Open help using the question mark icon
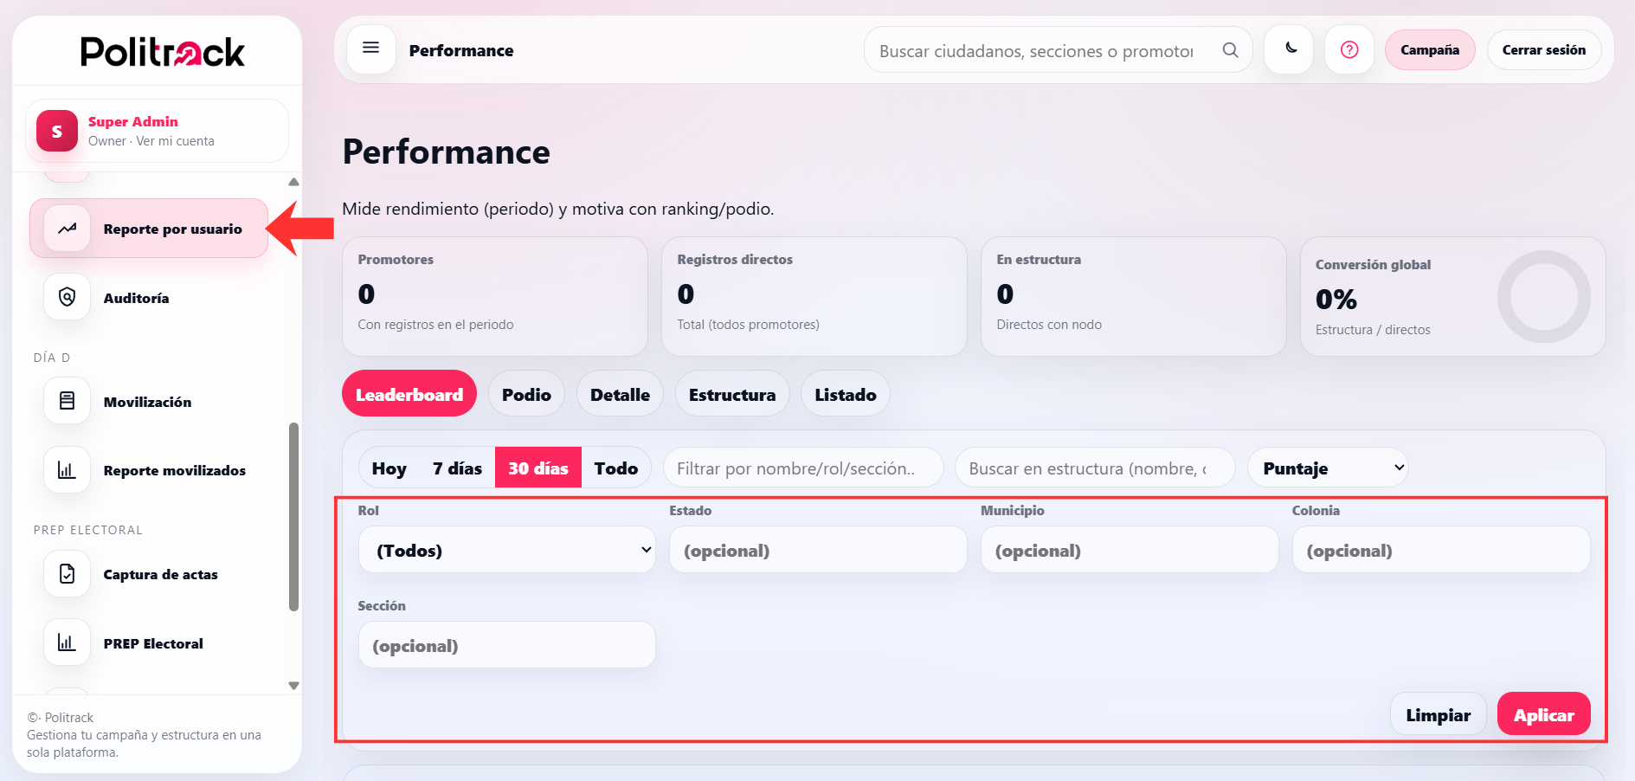 (x=1349, y=49)
